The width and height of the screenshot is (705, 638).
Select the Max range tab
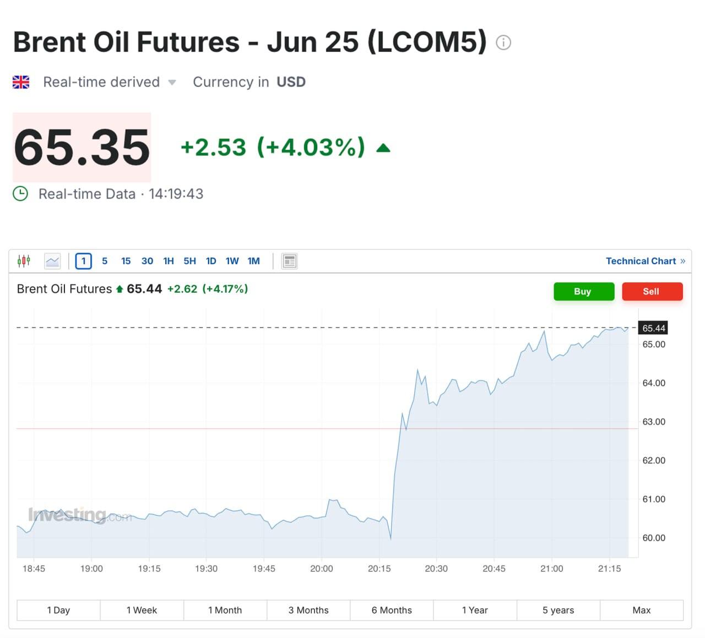641,610
